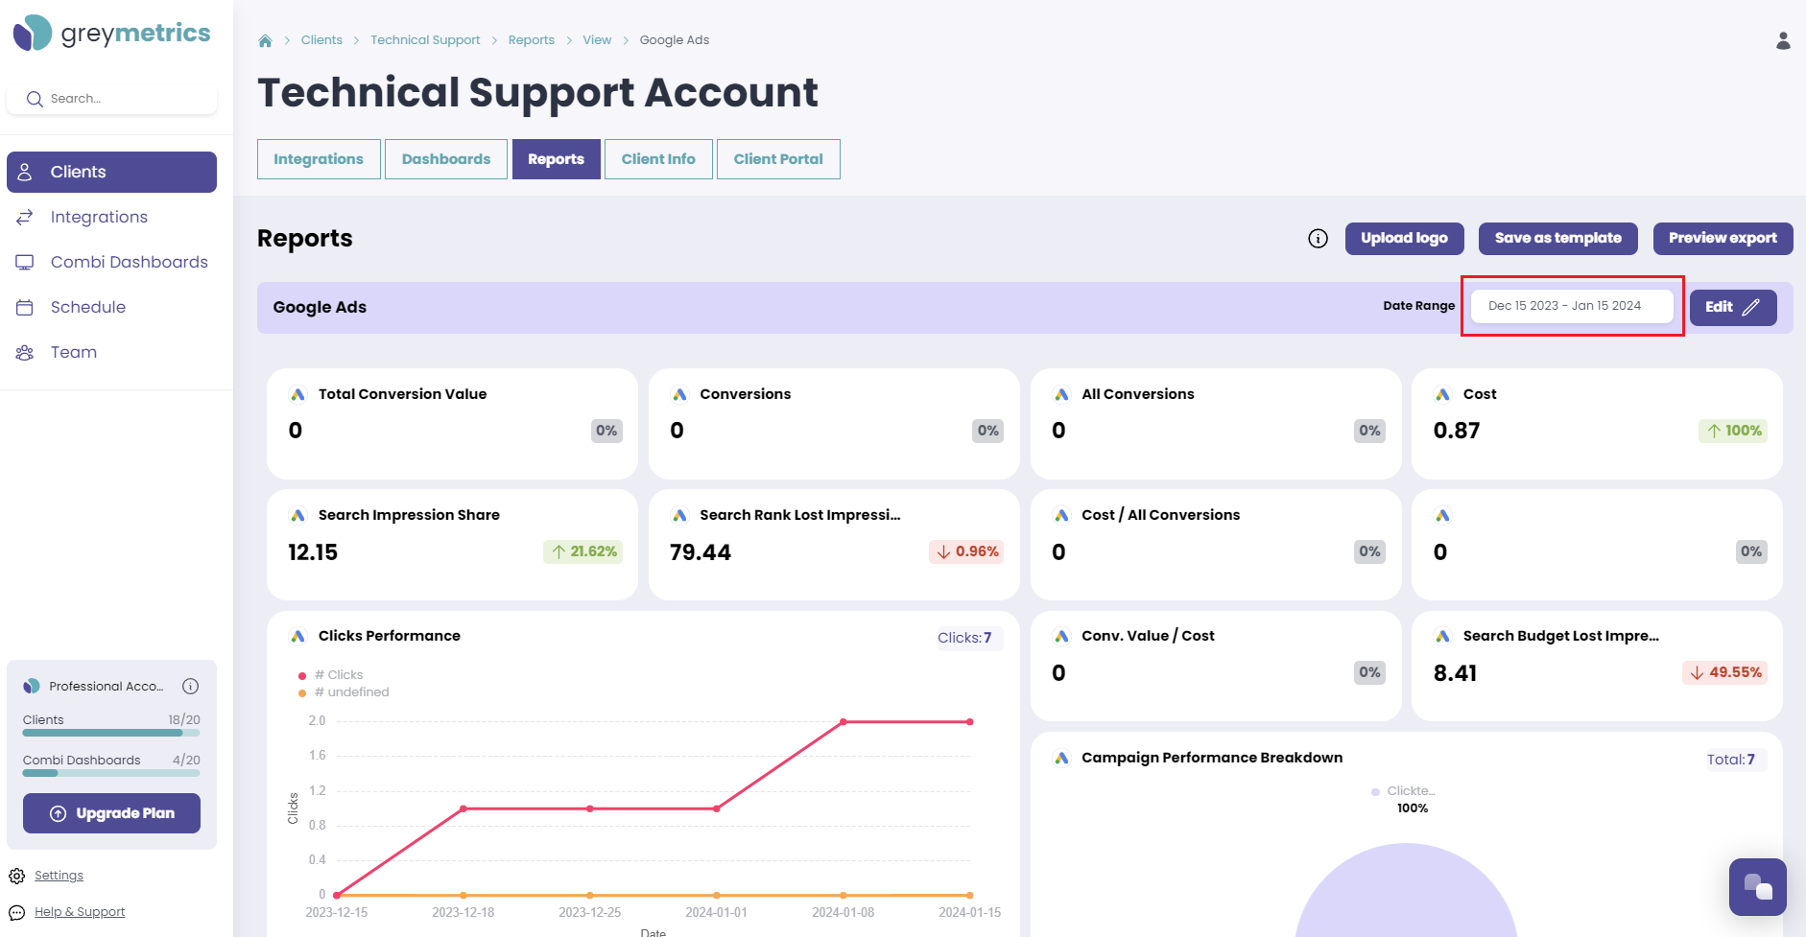Open the chat widget icon
Image resolution: width=1806 pixels, height=937 pixels.
(1758, 887)
